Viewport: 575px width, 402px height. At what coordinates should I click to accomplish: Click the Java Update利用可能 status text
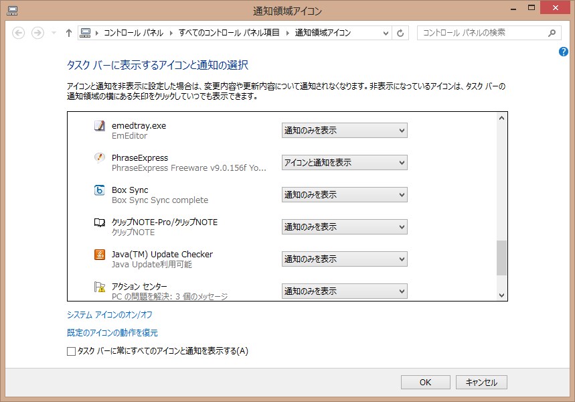click(152, 265)
